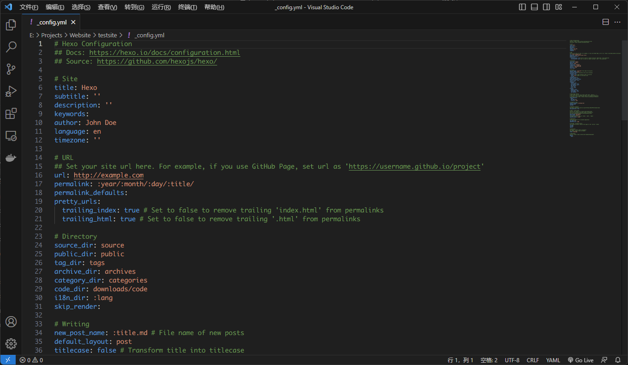Open the testsite breadcrumb dropdown
Image resolution: width=628 pixels, height=365 pixels.
tap(107, 35)
